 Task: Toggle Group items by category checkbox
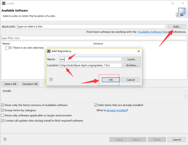coord(2,110)
